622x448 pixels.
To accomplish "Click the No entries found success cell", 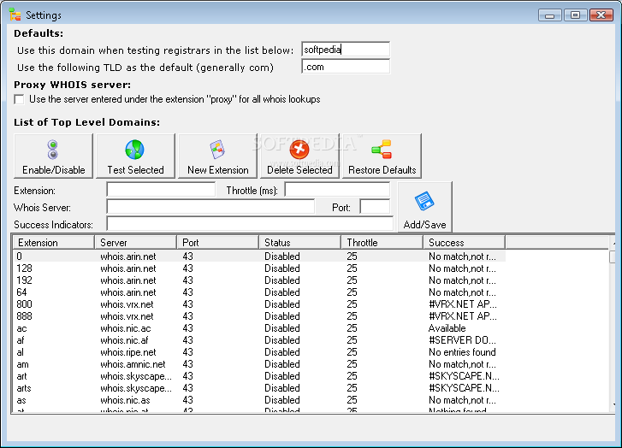I will pyautogui.click(x=462, y=352).
